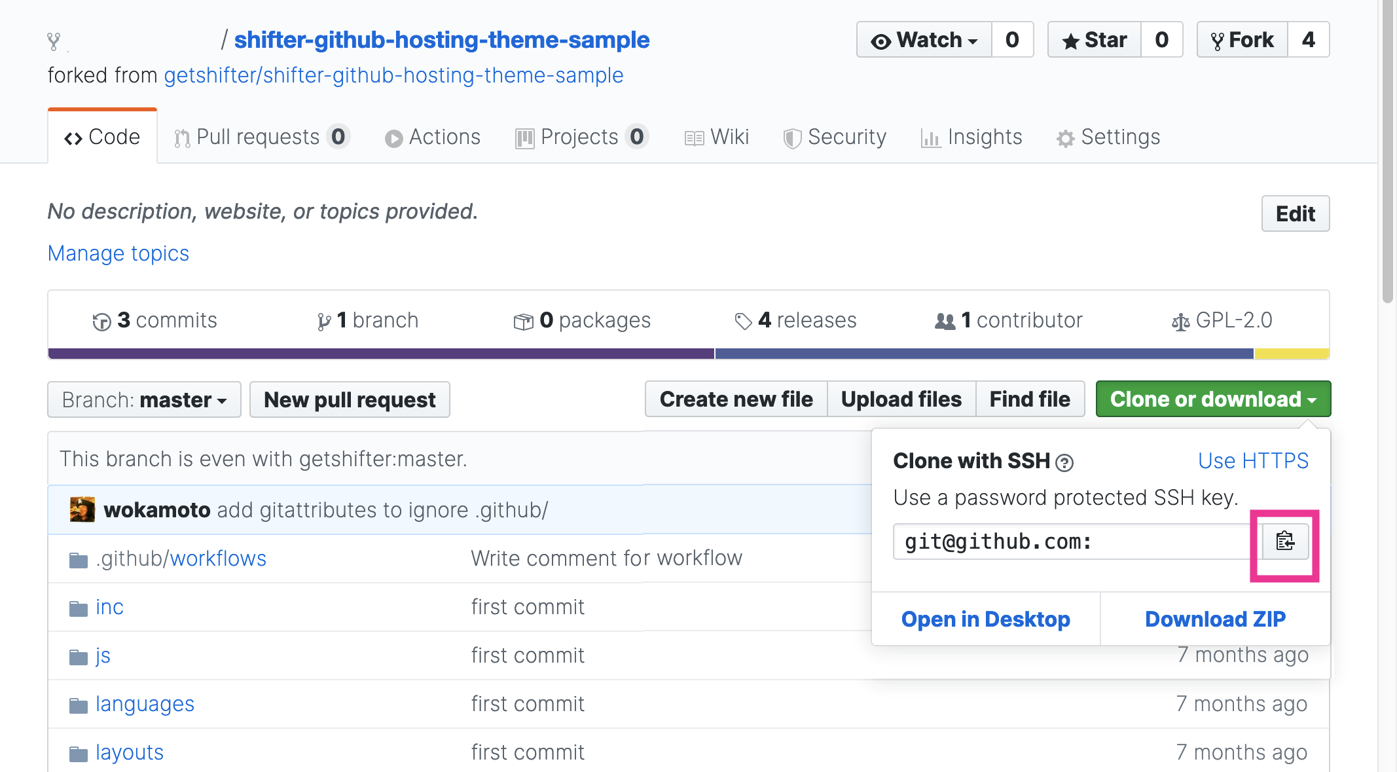
Task: Switch to the Insights tab
Action: 971,137
